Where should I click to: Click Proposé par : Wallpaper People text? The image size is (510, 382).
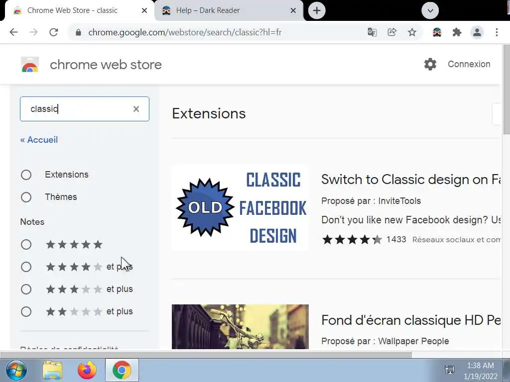385,341
